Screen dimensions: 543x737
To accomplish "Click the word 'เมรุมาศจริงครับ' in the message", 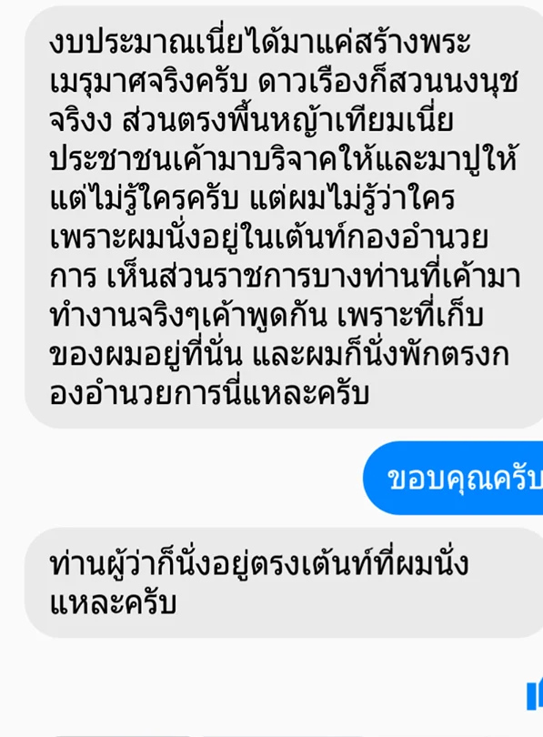I will 148,83.
